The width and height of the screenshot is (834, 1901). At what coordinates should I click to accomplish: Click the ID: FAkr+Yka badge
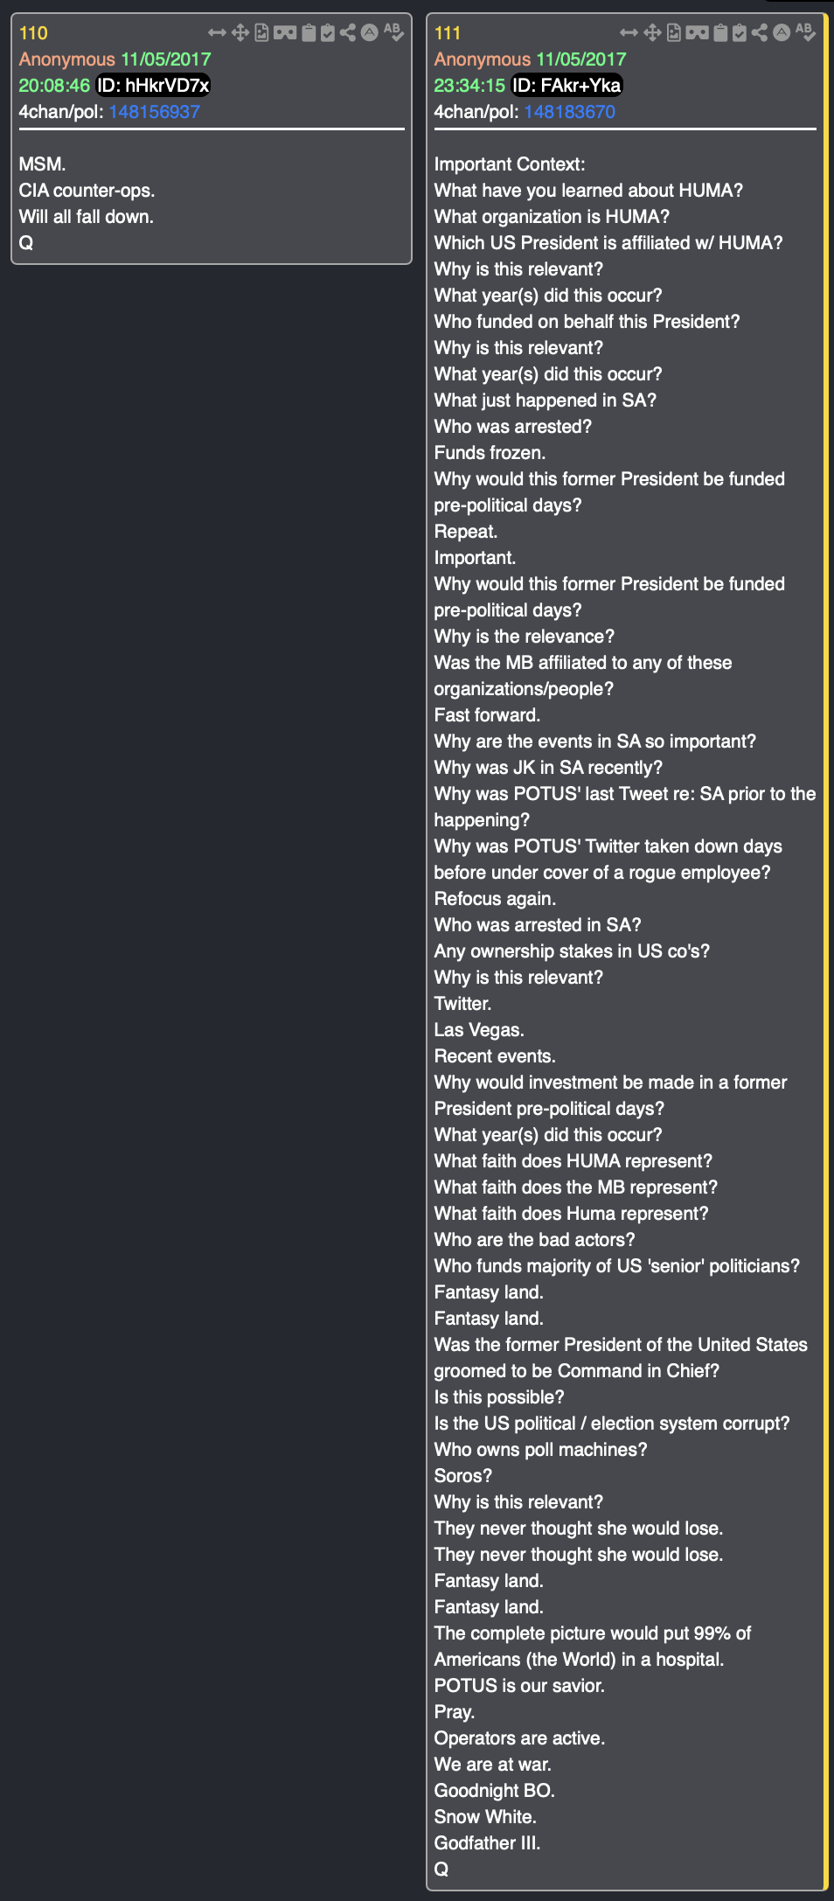566,86
